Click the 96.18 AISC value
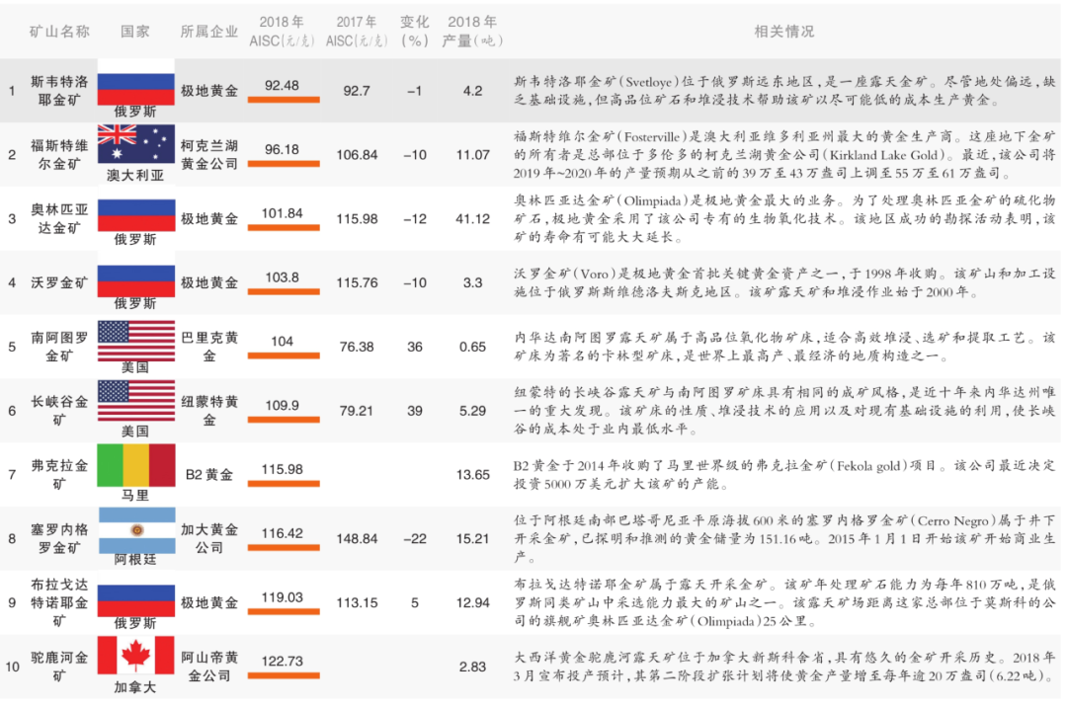This screenshot has width=1067, height=708. click(282, 149)
